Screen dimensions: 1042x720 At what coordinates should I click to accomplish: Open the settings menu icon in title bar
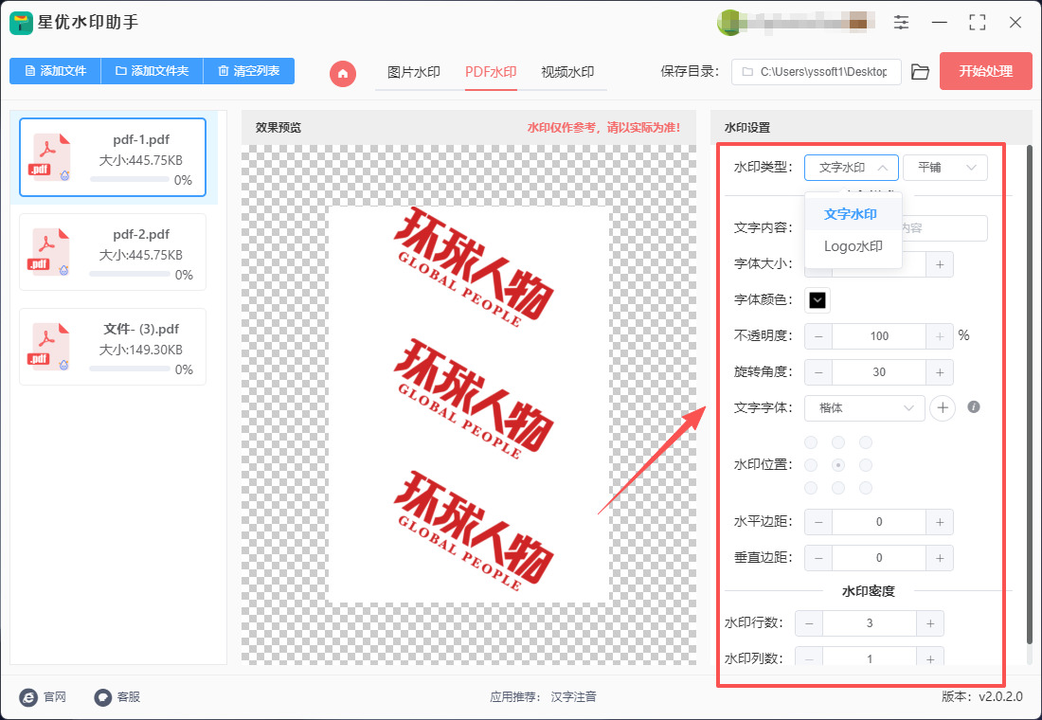coord(901,22)
